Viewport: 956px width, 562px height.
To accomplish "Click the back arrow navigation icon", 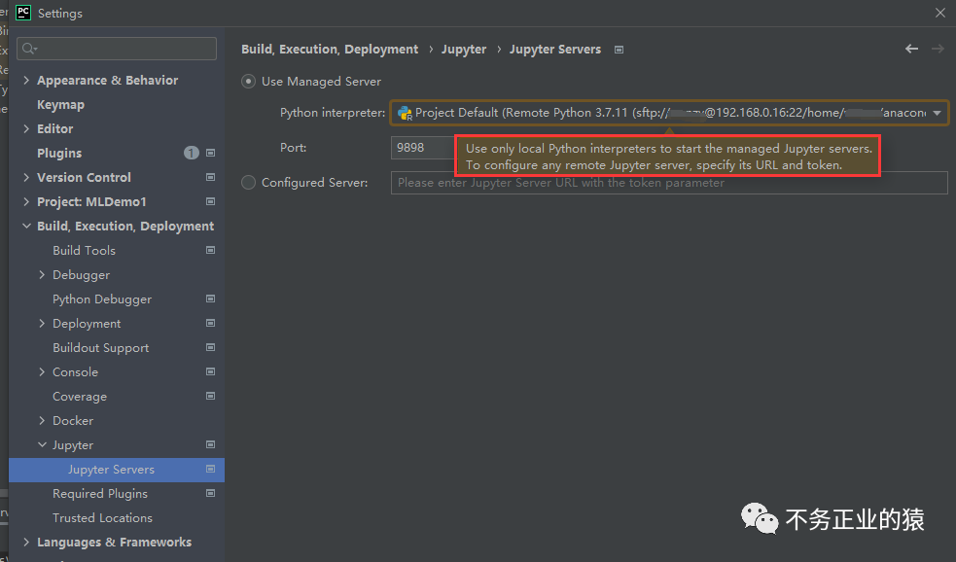I will [x=911, y=49].
